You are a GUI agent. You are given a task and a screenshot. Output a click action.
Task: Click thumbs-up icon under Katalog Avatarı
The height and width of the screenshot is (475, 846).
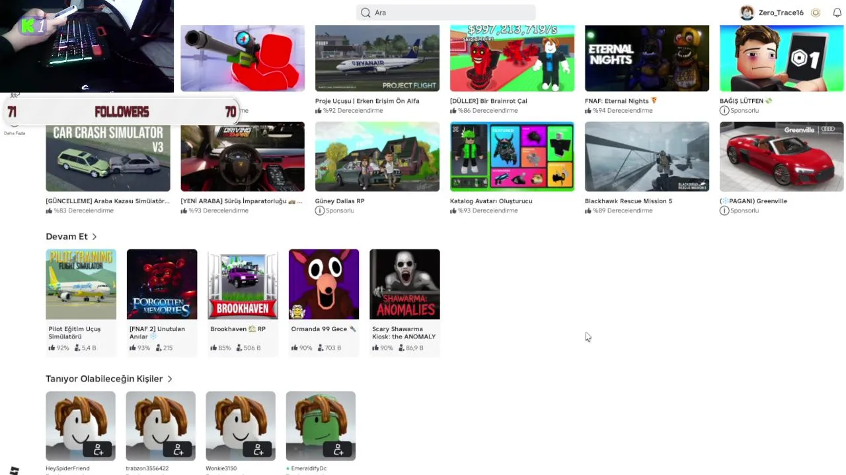[453, 210]
